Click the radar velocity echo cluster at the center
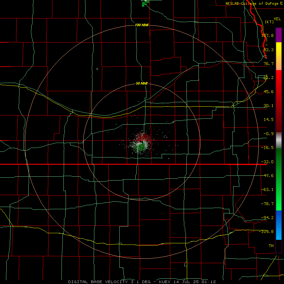284x284 pixels. [141, 143]
